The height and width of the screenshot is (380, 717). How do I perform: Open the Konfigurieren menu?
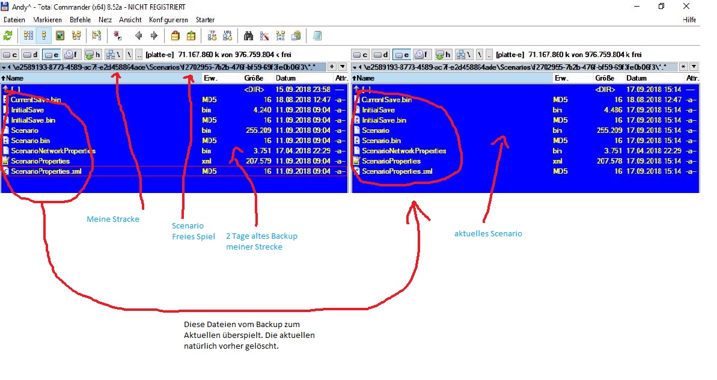(x=168, y=20)
